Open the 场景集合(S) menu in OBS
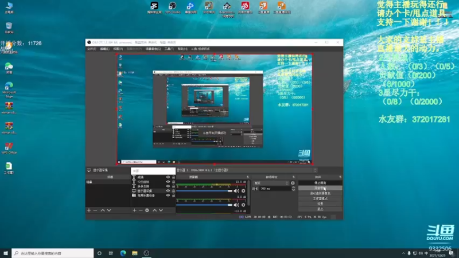 pyautogui.click(x=153, y=49)
